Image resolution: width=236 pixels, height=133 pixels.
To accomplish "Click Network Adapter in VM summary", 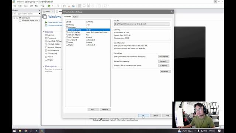I will [53, 47].
